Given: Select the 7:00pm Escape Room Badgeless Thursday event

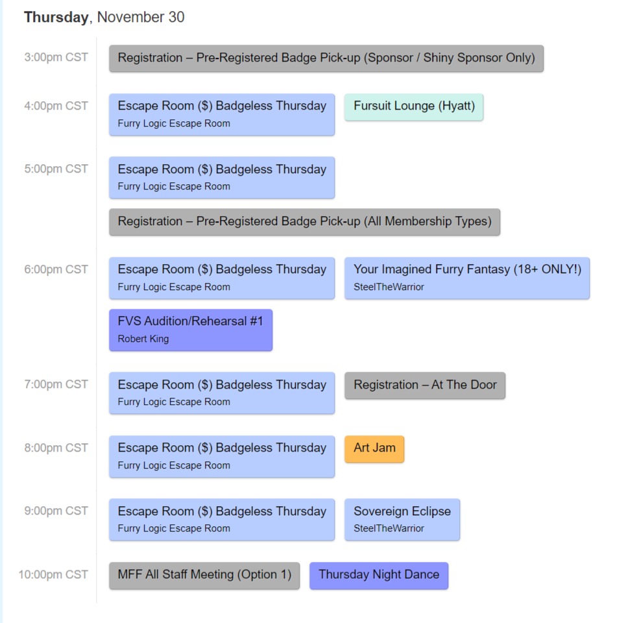Looking at the screenshot, I should tap(222, 393).
